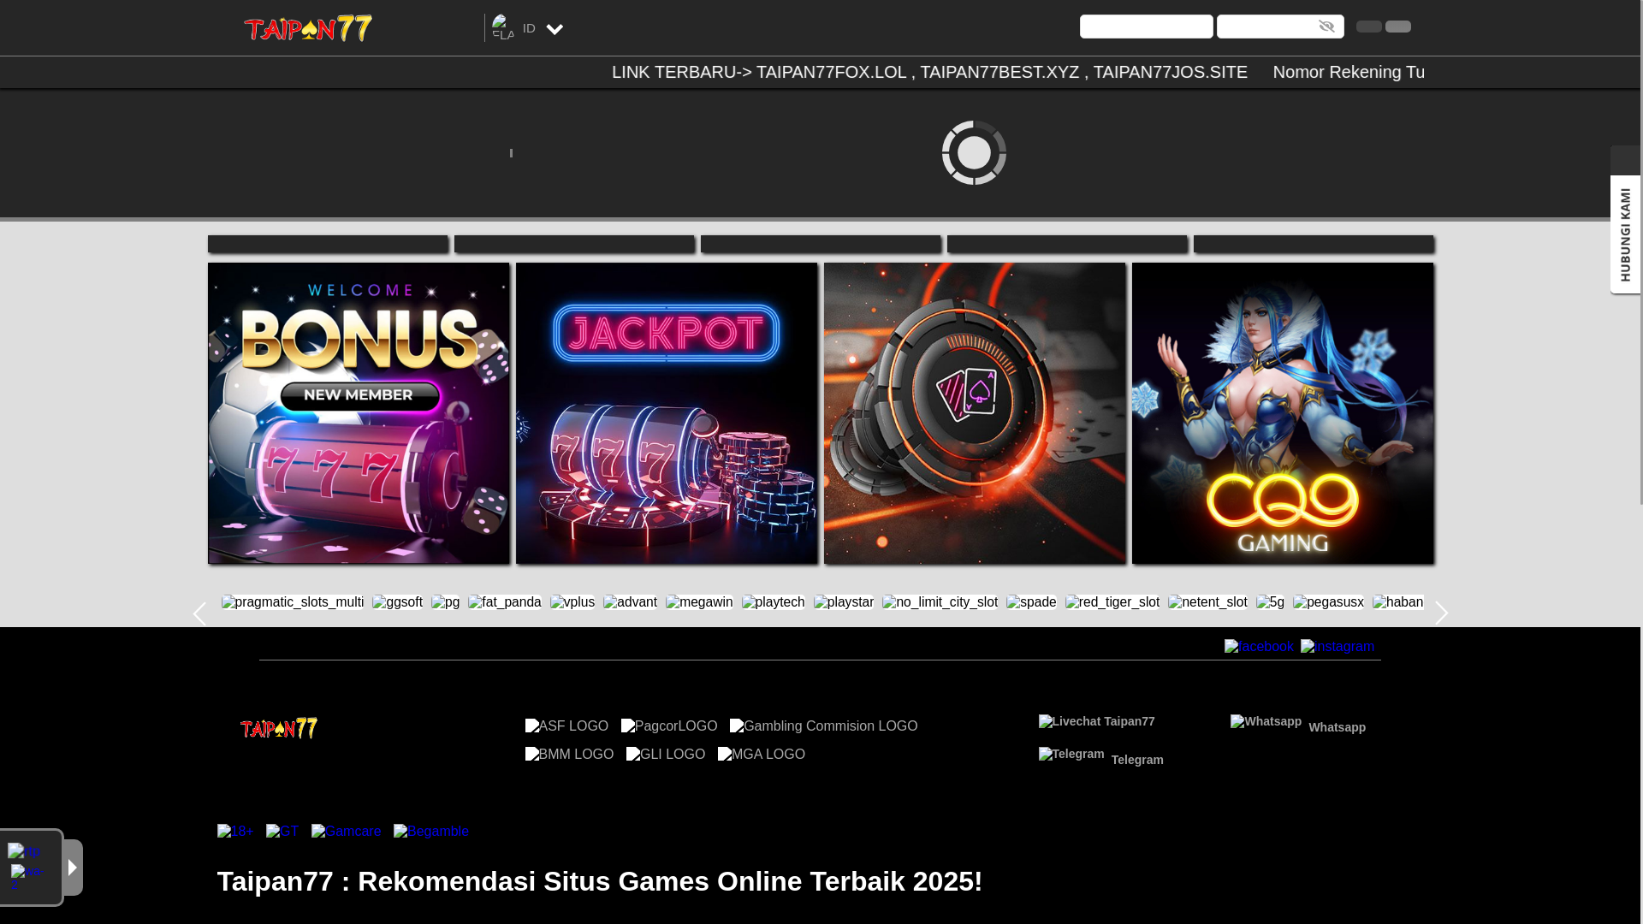Expand the floating contact widget arrow
Image resolution: width=1643 pixels, height=924 pixels.
click(x=73, y=868)
